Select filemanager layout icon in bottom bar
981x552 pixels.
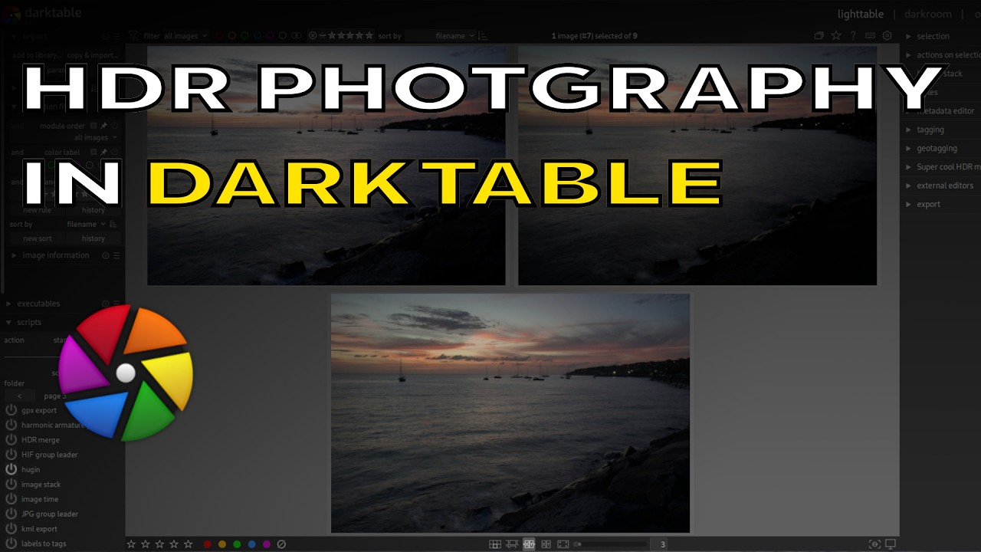click(x=495, y=544)
